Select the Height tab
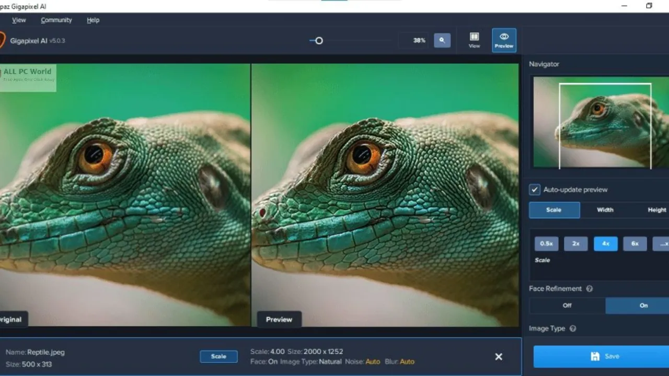Screen dimensions: 669x376 pos(656,210)
